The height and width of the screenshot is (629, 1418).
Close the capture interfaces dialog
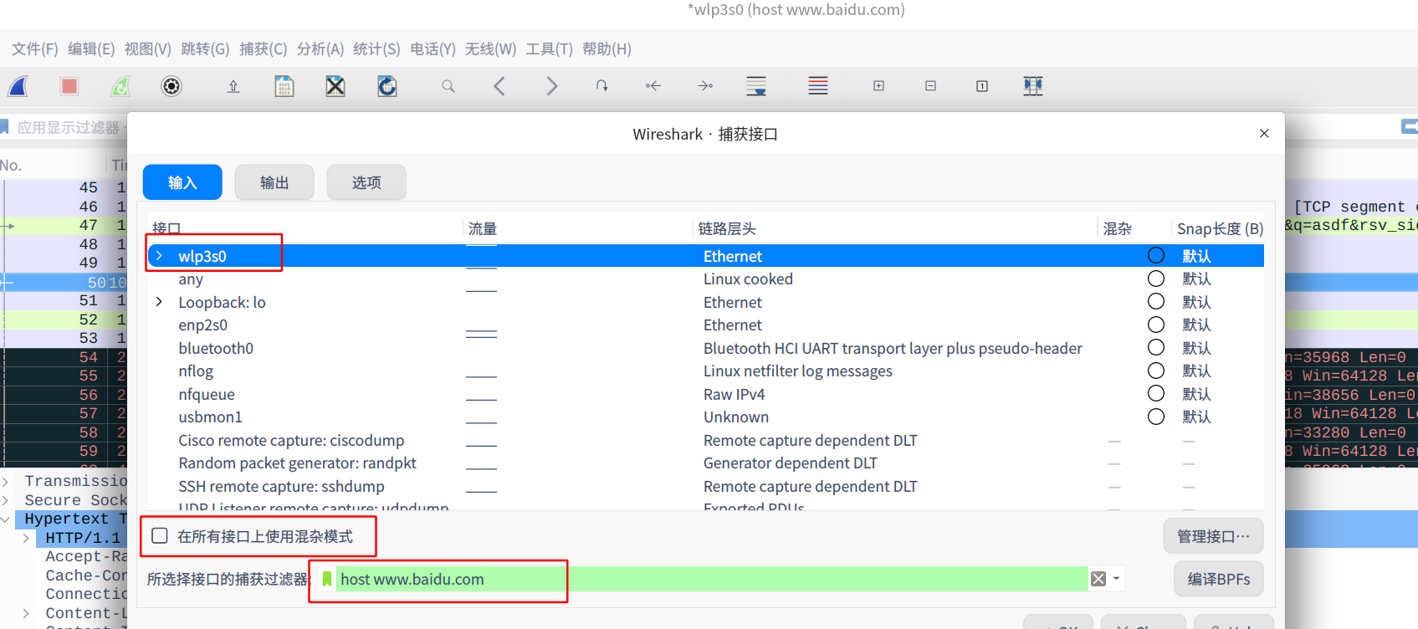click(x=1264, y=134)
